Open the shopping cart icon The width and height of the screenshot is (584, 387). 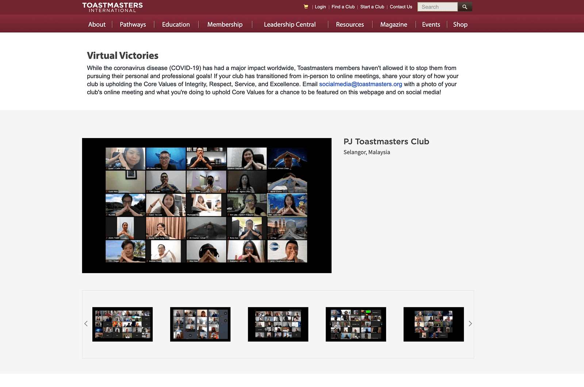click(x=306, y=7)
